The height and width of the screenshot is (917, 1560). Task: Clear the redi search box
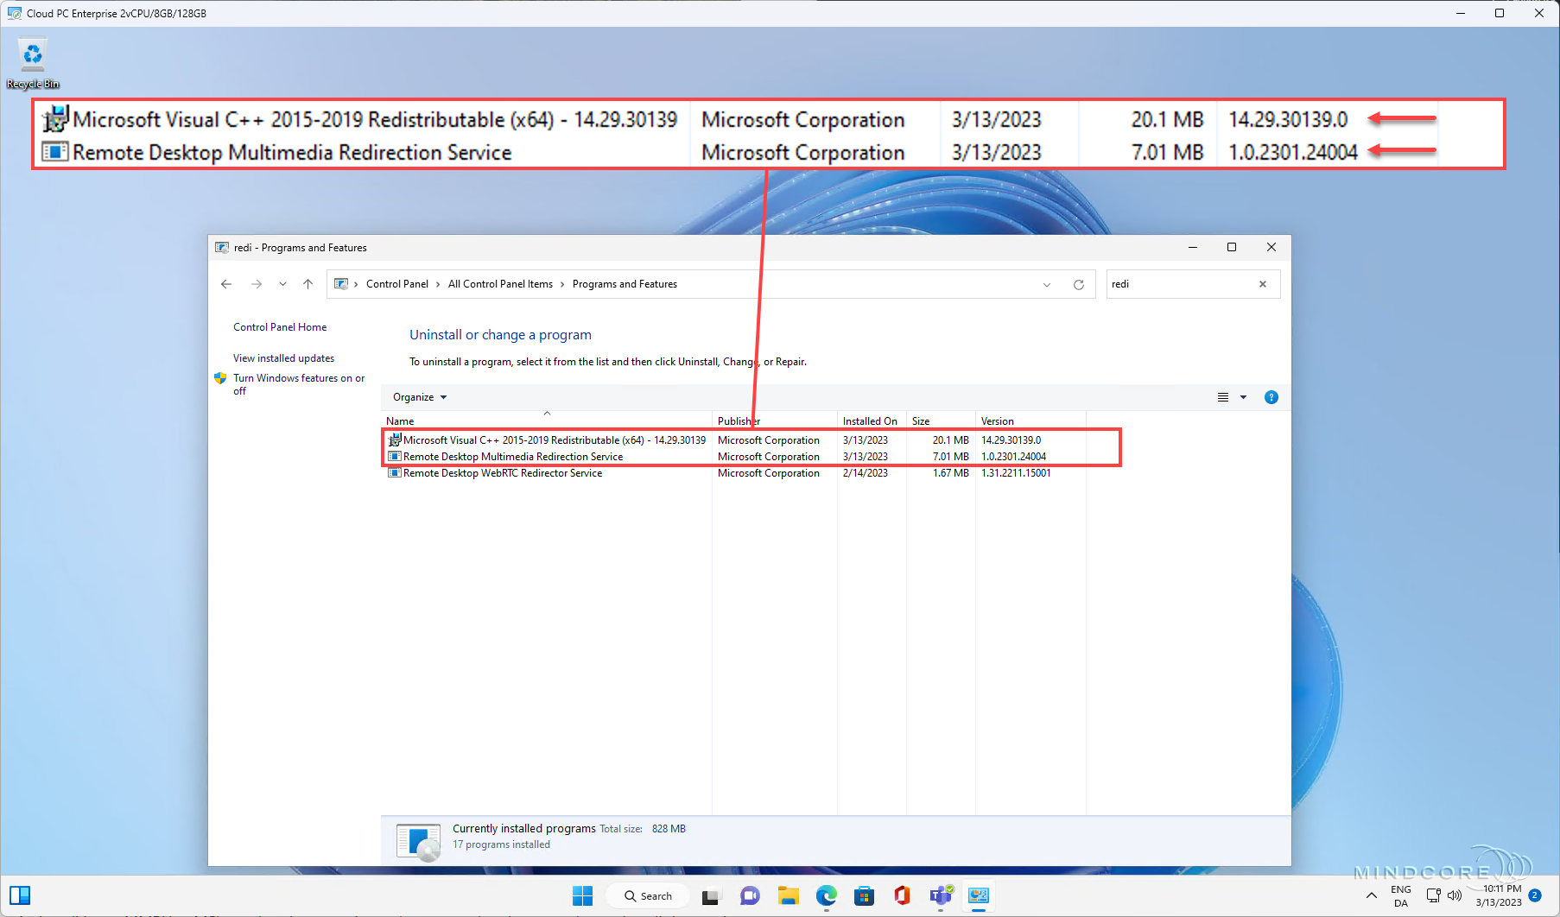1262,284
